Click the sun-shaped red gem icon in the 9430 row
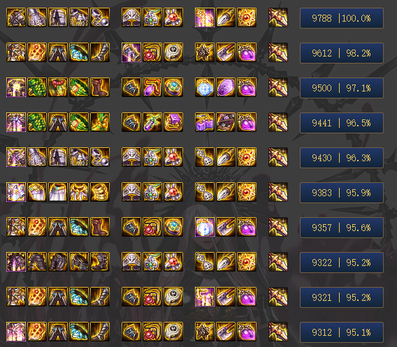The image size is (397, 347). point(247,157)
